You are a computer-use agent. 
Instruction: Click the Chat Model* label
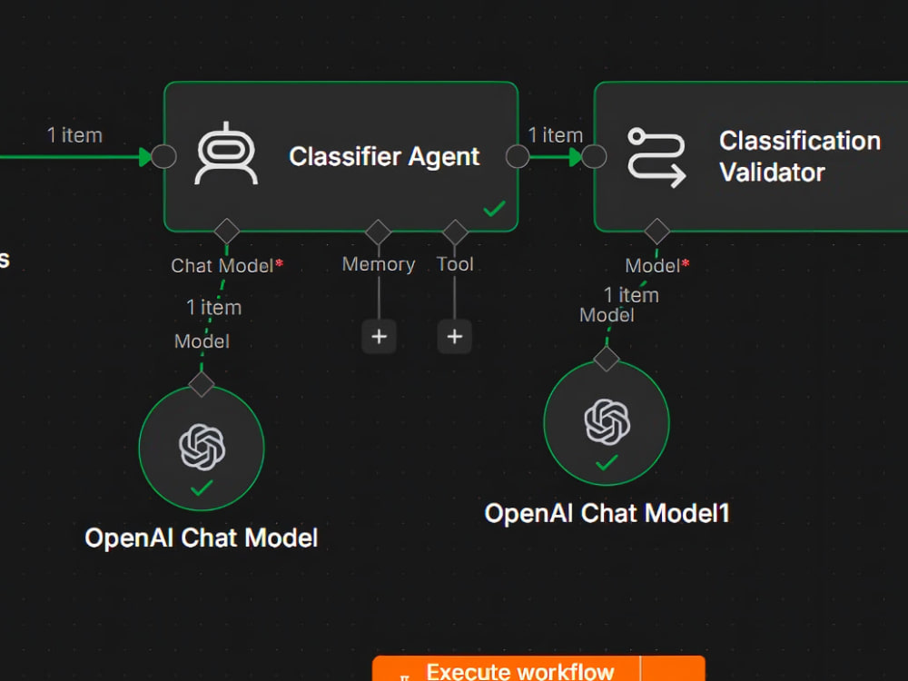pyautogui.click(x=227, y=266)
